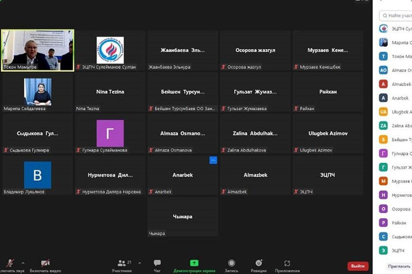Open the Чат chat panel
412x274 pixels.
(x=157, y=265)
